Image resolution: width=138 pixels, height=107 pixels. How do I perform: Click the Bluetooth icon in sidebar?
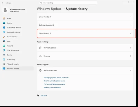pyautogui.click(x=4, y=28)
